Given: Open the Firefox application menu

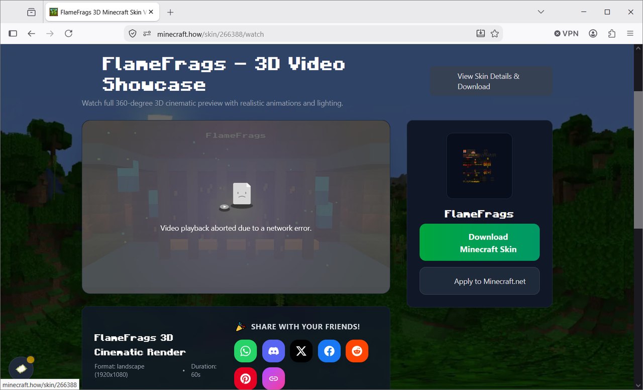Looking at the screenshot, I should 630,34.
